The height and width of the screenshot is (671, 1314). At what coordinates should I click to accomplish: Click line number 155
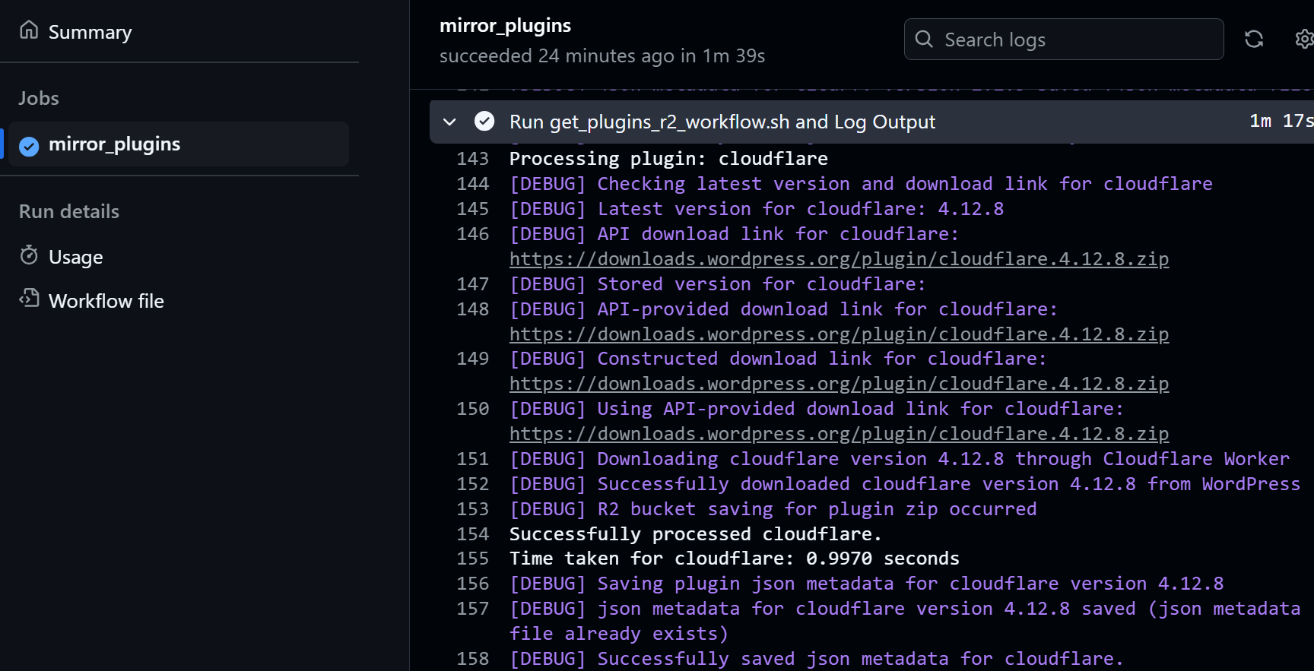pyautogui.click(x=472, y=559)
